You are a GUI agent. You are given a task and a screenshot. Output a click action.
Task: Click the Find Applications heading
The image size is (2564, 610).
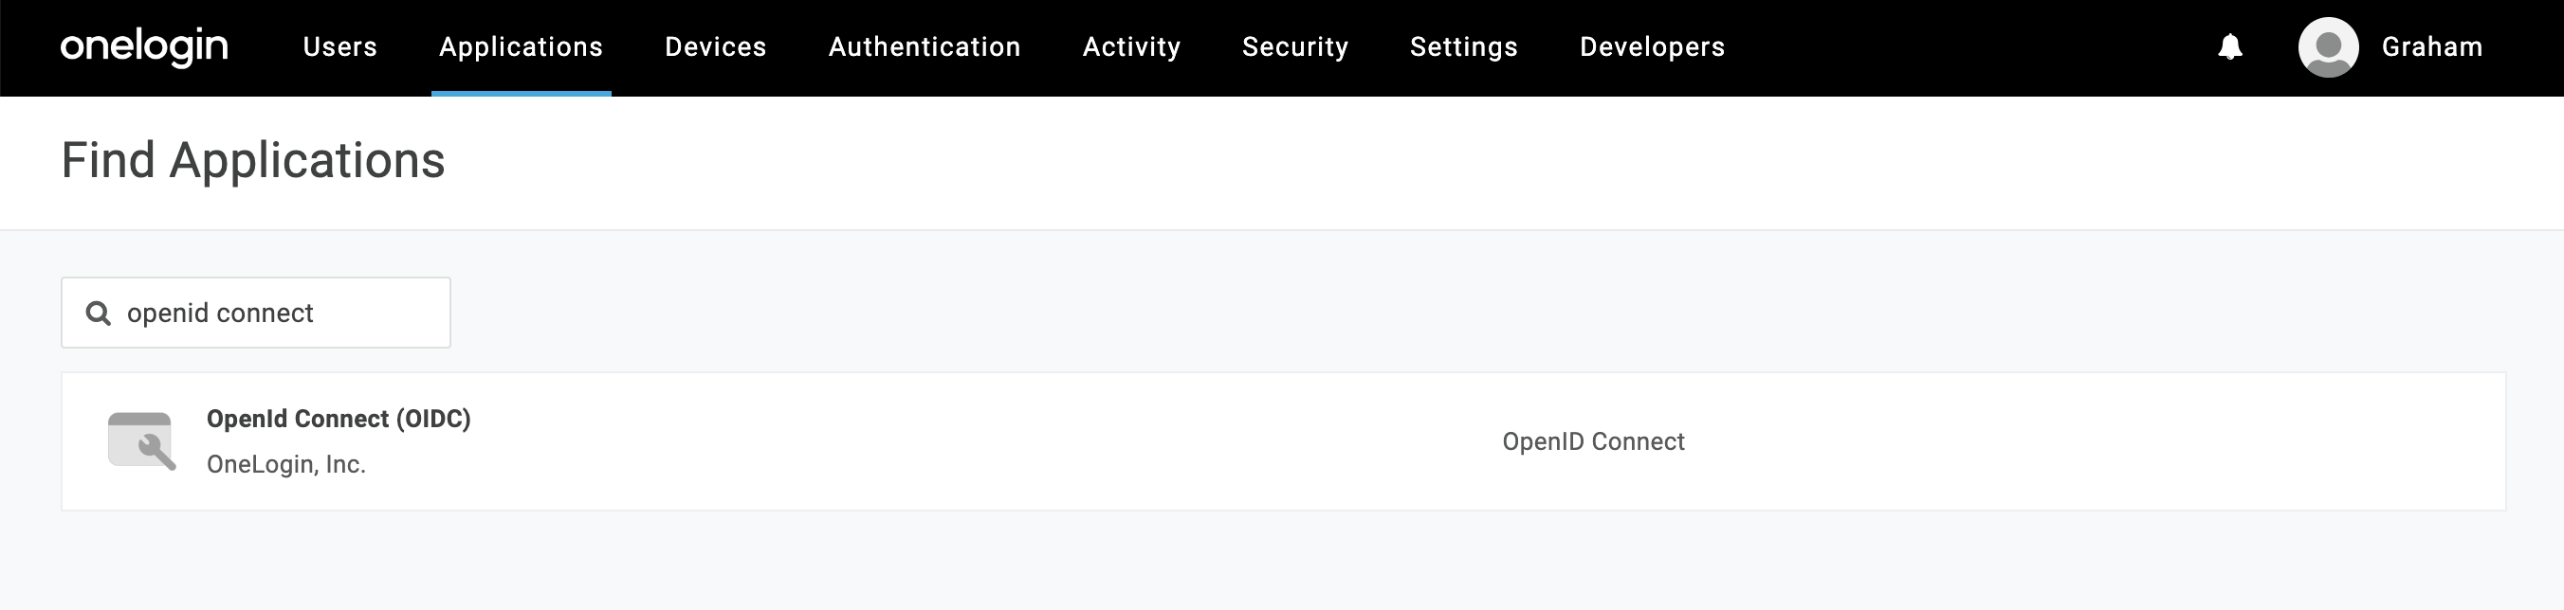pyautogui.click(x=253, y=160)
